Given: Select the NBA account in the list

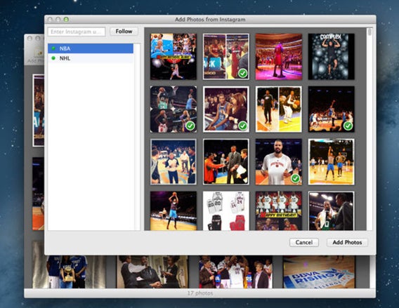Looking at the screenshot, I should tap(91, 48).
